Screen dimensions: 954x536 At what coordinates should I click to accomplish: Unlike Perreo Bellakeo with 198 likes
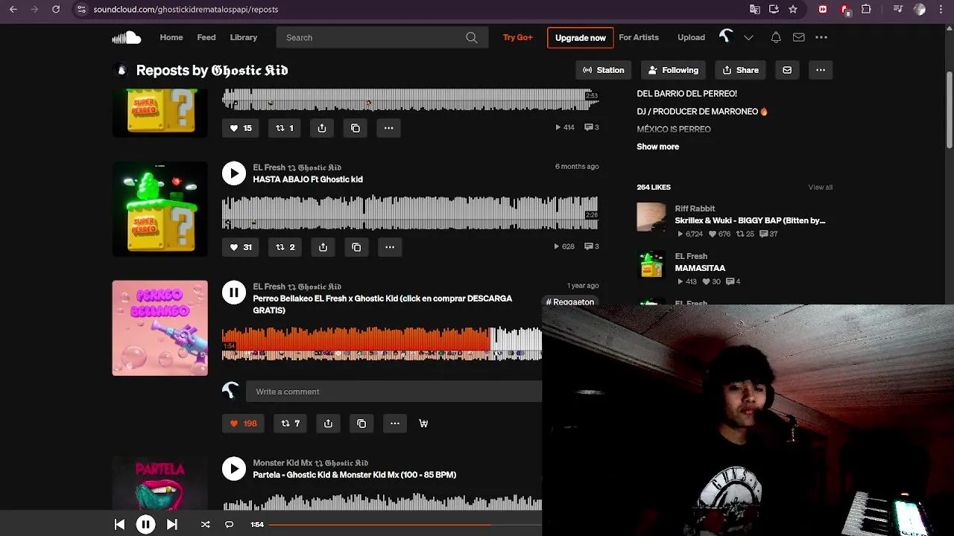pyautogui.click(x=243, y=424)
